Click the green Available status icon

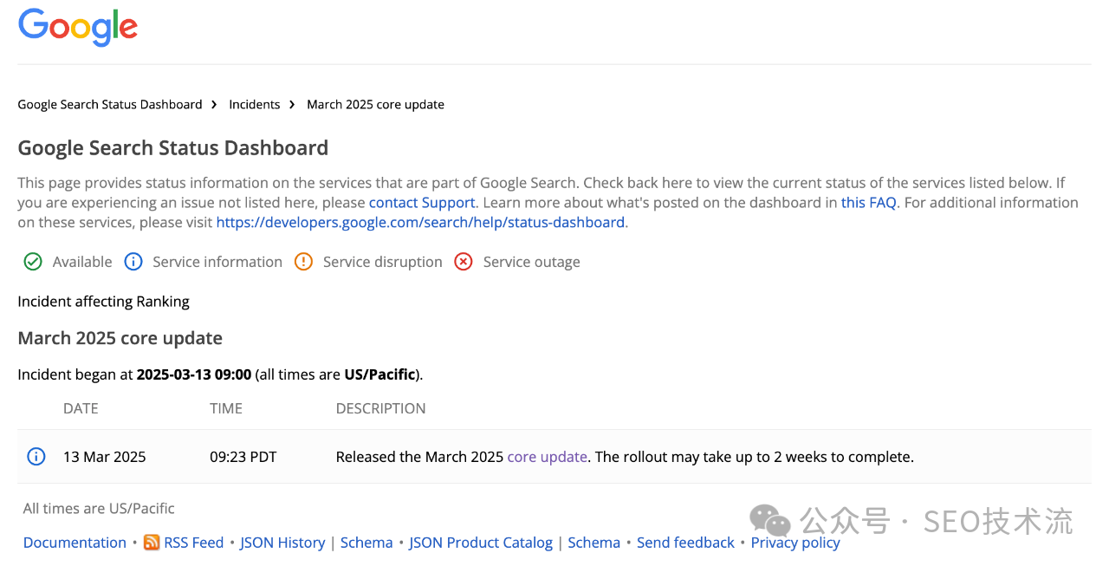(x=32, y=261)
